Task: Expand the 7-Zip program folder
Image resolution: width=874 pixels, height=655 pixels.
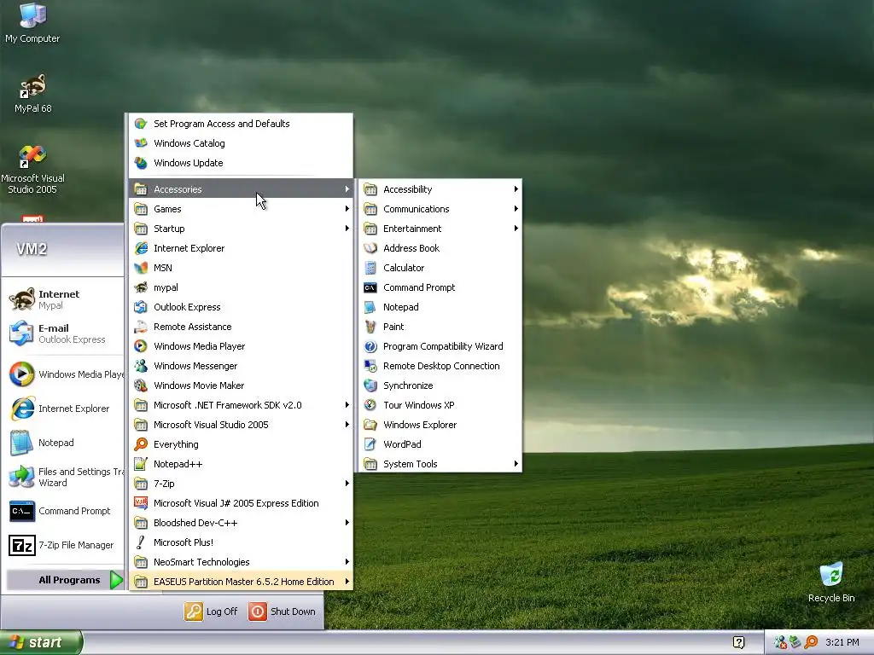Action: pyautogui.click(x=241, y=484)
